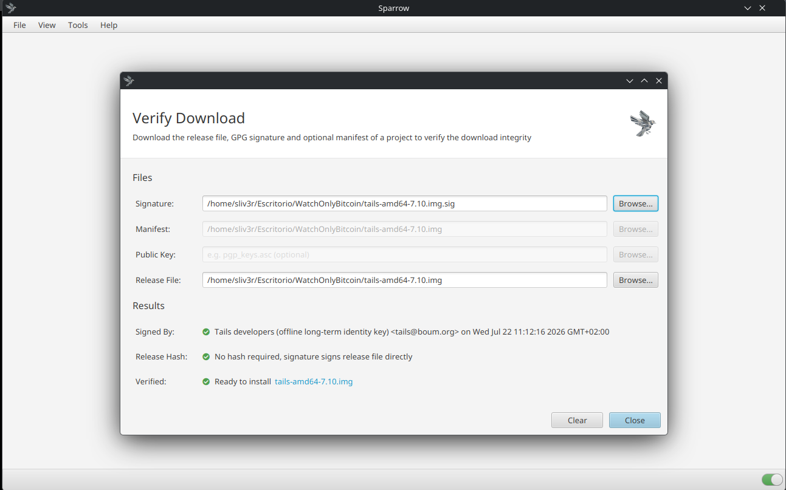Browse for the Signature file
This screenshot has width=786, height=490.
point(635,203)
